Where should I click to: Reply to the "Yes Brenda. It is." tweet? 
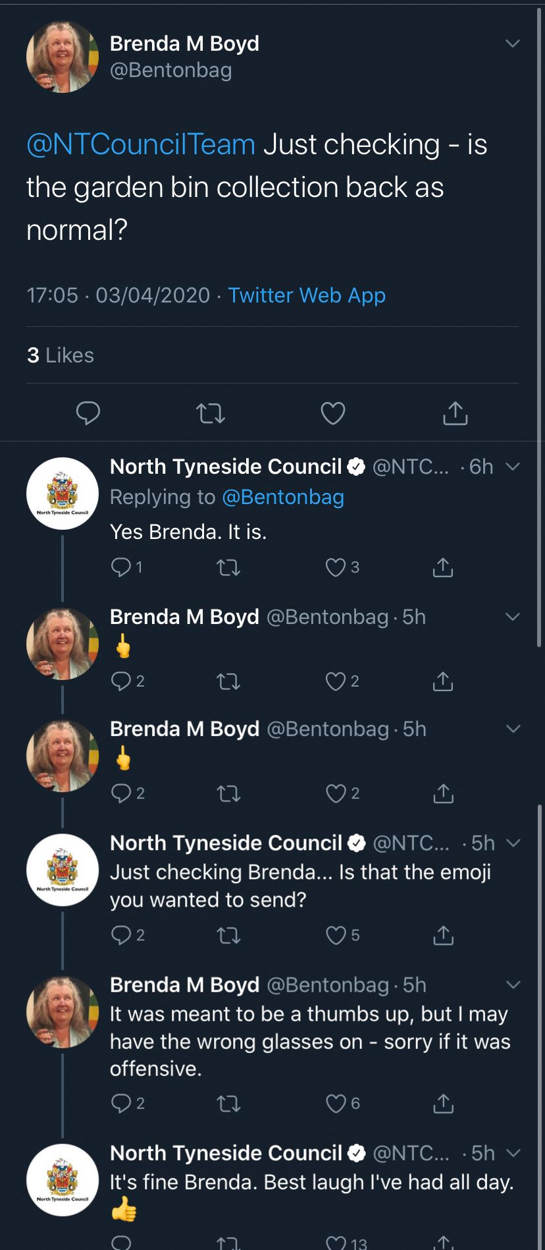(x=122, y=567)
